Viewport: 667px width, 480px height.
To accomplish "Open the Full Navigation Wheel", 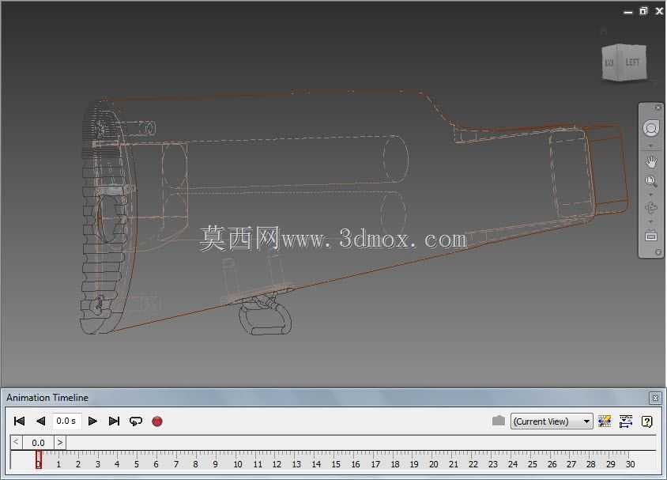I will pos(650,128).
